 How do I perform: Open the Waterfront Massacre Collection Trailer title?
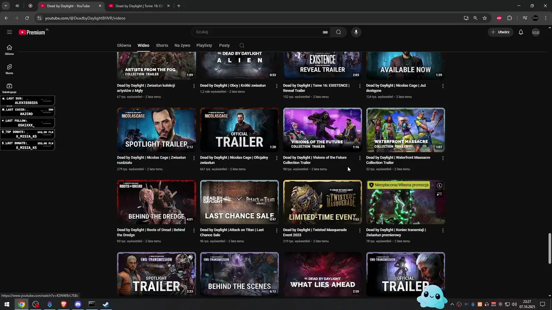click(x=398, y=160)
